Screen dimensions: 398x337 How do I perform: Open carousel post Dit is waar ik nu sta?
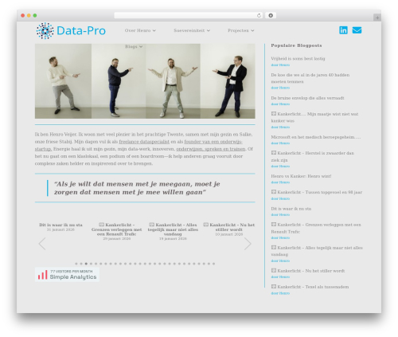click(60, 225)
